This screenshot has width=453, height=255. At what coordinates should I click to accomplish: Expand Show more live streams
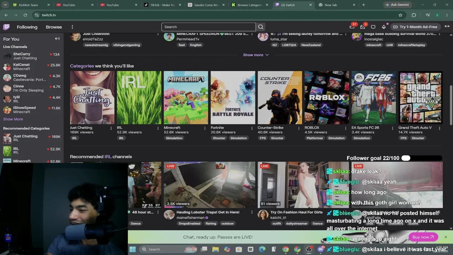[256, 55]
